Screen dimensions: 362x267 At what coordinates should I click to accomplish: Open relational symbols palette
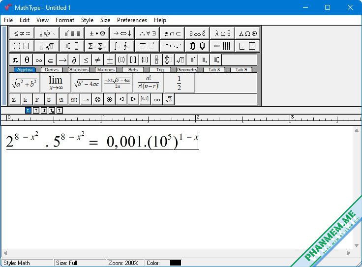22,33
